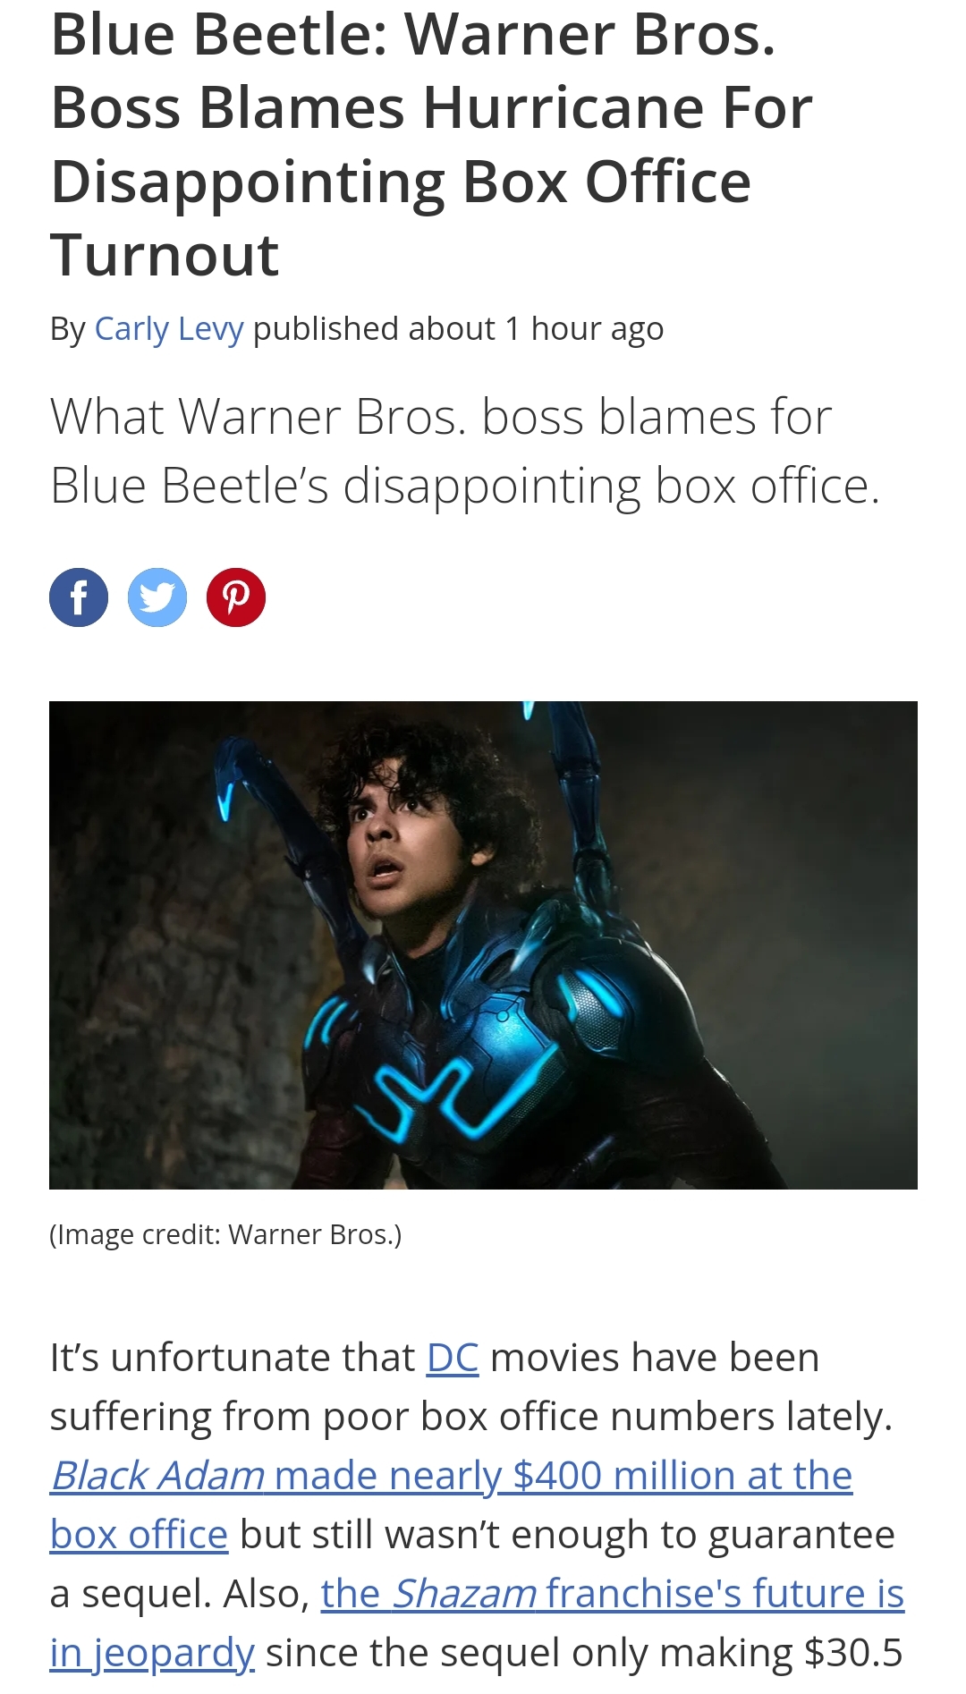Viewport: 966px width, 1694px height.
Task: Open the DC movies link
Action: pos(453,1357)
